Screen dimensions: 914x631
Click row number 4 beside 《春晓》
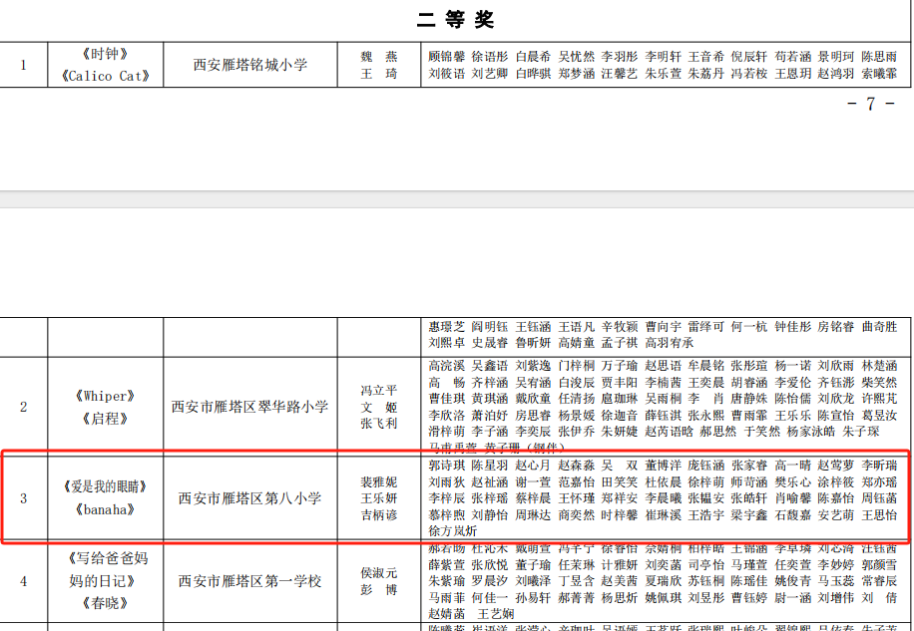[x=23, y=581]
